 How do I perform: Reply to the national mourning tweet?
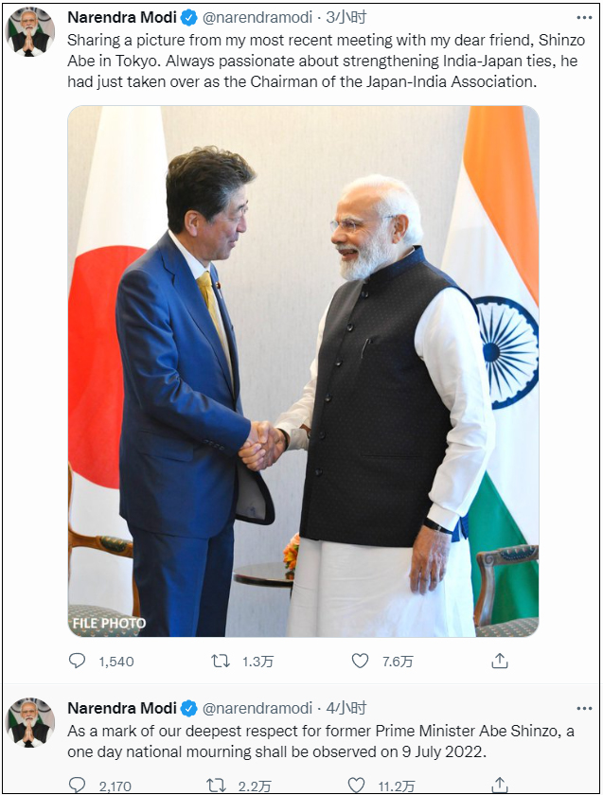click(77, 785)
